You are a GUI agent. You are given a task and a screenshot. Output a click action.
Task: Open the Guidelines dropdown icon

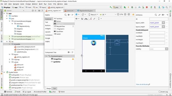click(100, 19)
